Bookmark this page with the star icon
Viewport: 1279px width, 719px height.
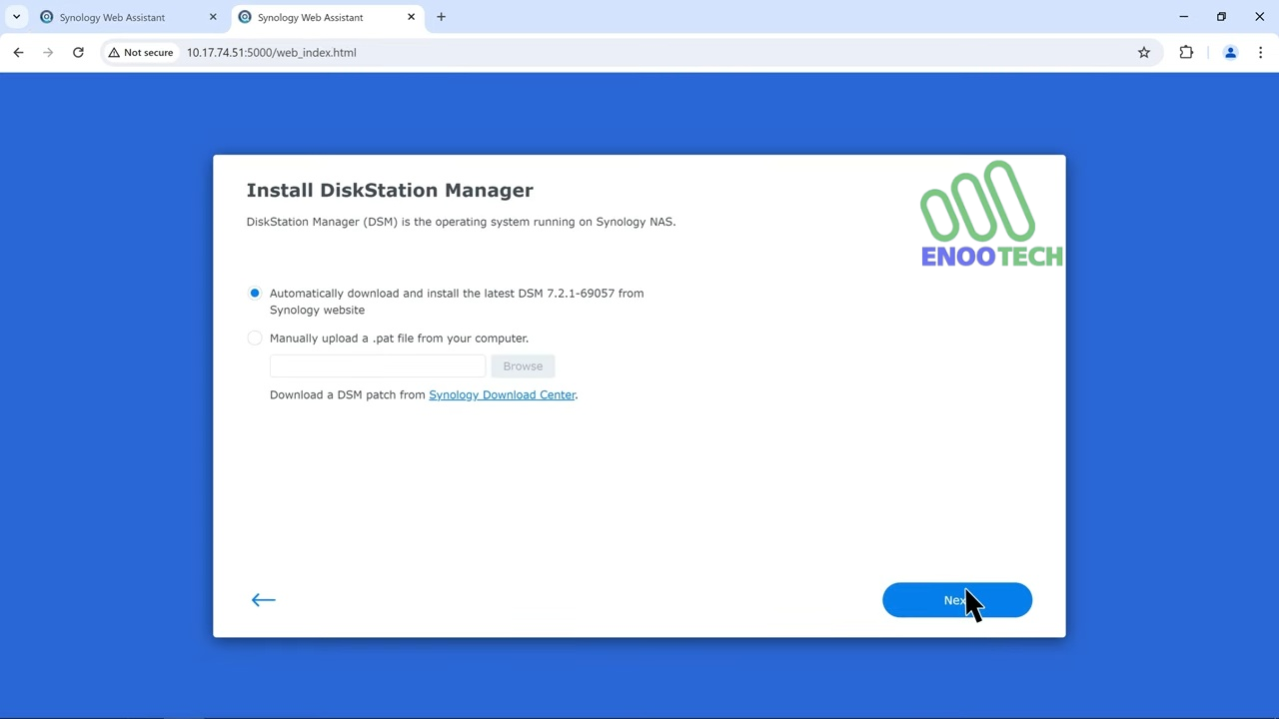tap(1144, 52)
